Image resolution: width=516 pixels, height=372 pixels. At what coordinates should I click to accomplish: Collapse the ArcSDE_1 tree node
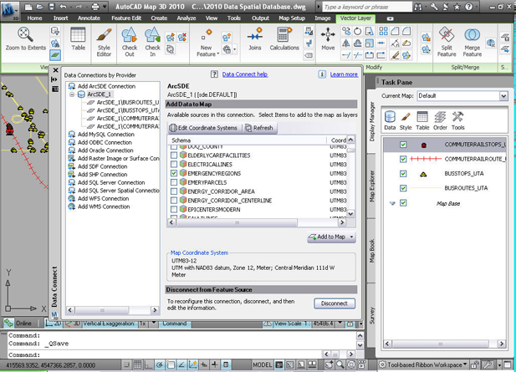coord(72,94)
